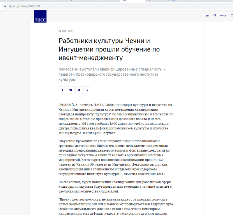Click the paragraph starting 'По его словам, курсы'
Image resolution: width=233 pixels, height=215 pixels.
[x=115, y=187]
